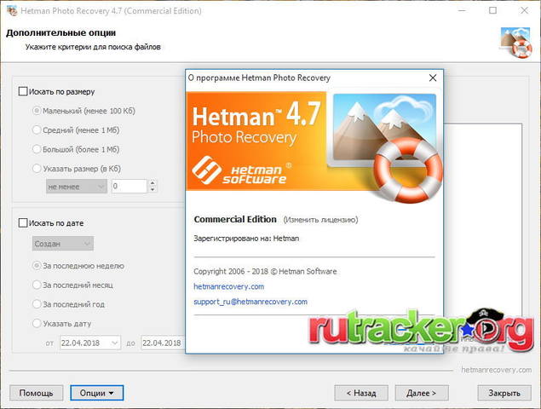This screenshot has height=409, width=541.
Task: Enable the 'Искать по размеру' checkbox
Action: coord(23,91)
